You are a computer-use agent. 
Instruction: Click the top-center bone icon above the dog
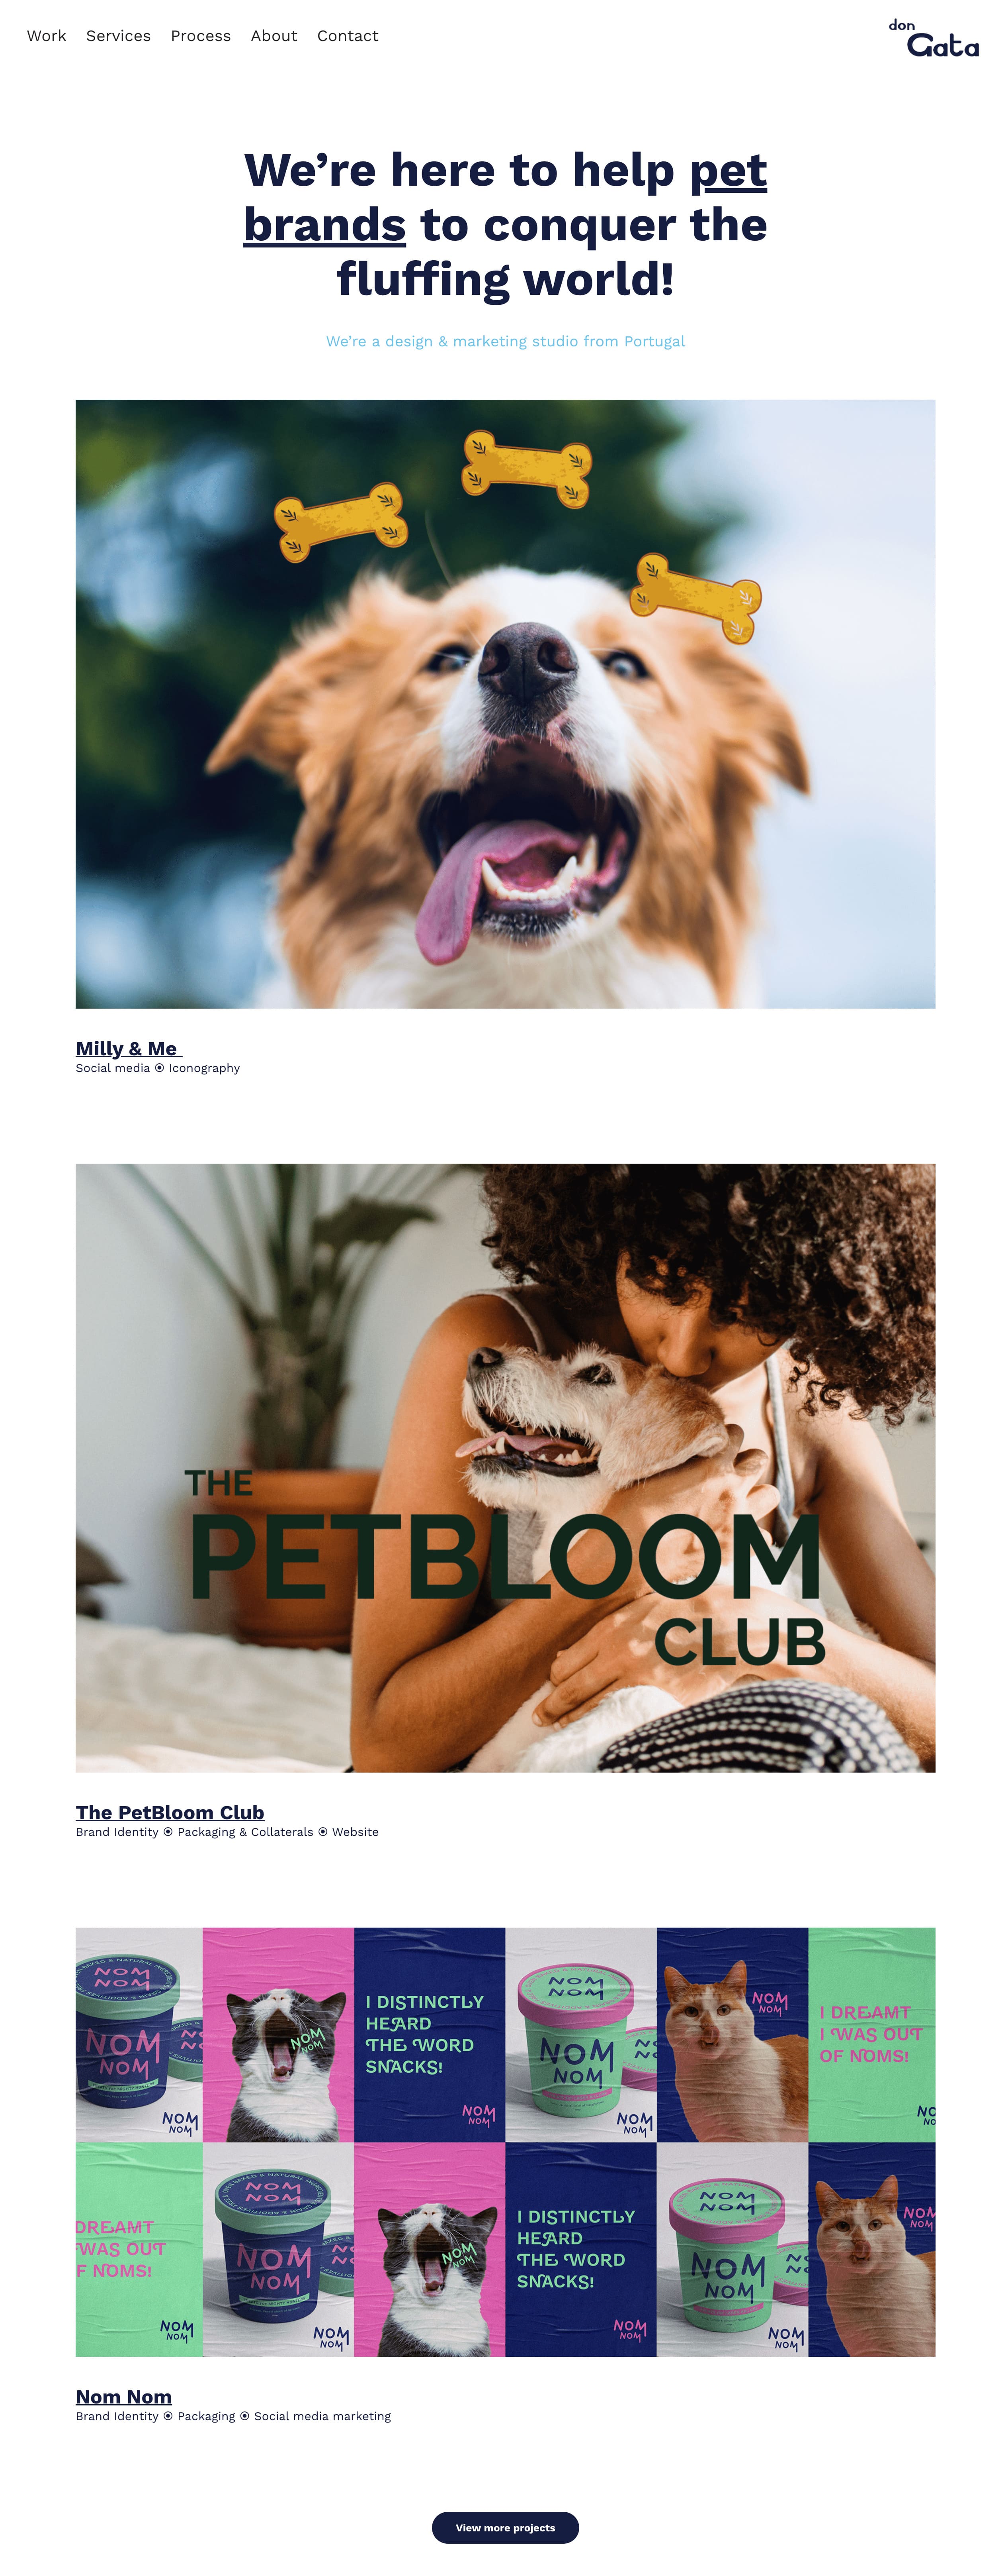click(x=526, y=468)
